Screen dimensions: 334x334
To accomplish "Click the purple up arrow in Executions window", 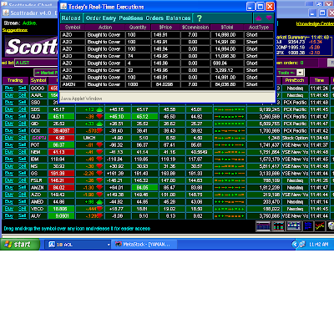I will pyautogui.click(x=258, y=18).
